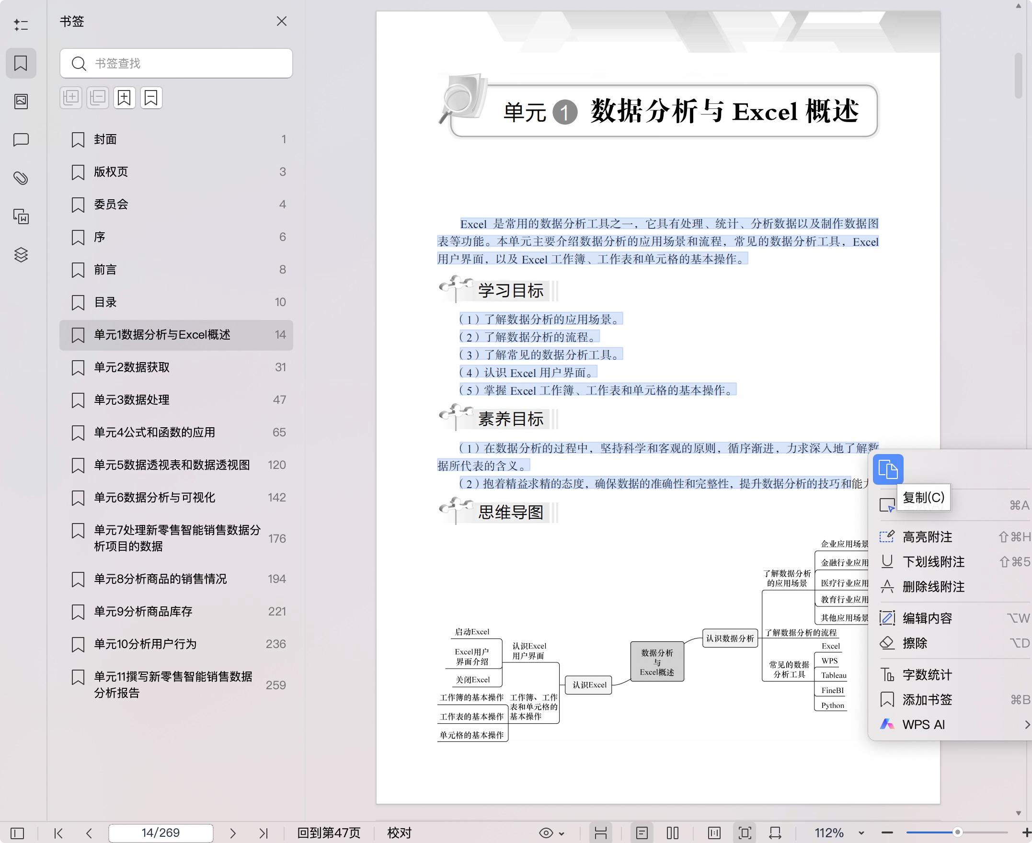
Task: Open 单元11撰写新零售智能销售数据分析报告 bookmark
Action: click(176, 685)
